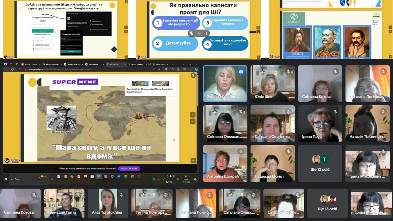The image size is (393, 221).
Task: Expand the "Ще 13 осіб" participants tile
Action: [x=328, y=203]
